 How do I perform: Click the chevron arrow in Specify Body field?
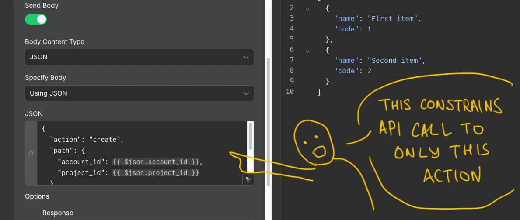pos(245,93)
